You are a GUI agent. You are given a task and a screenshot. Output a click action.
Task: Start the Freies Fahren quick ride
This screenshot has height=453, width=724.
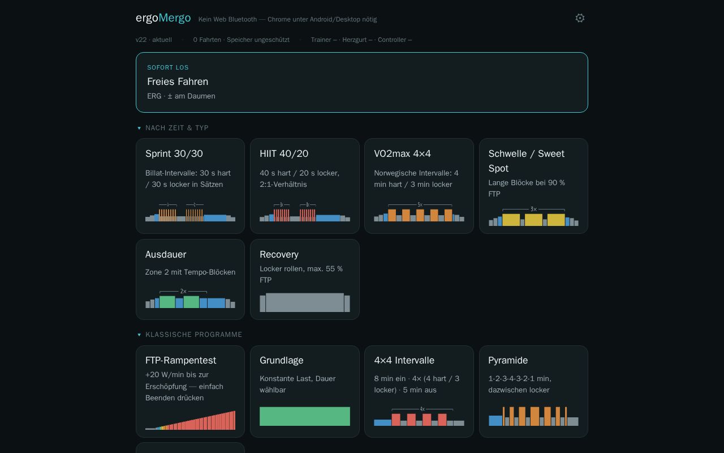362,82
